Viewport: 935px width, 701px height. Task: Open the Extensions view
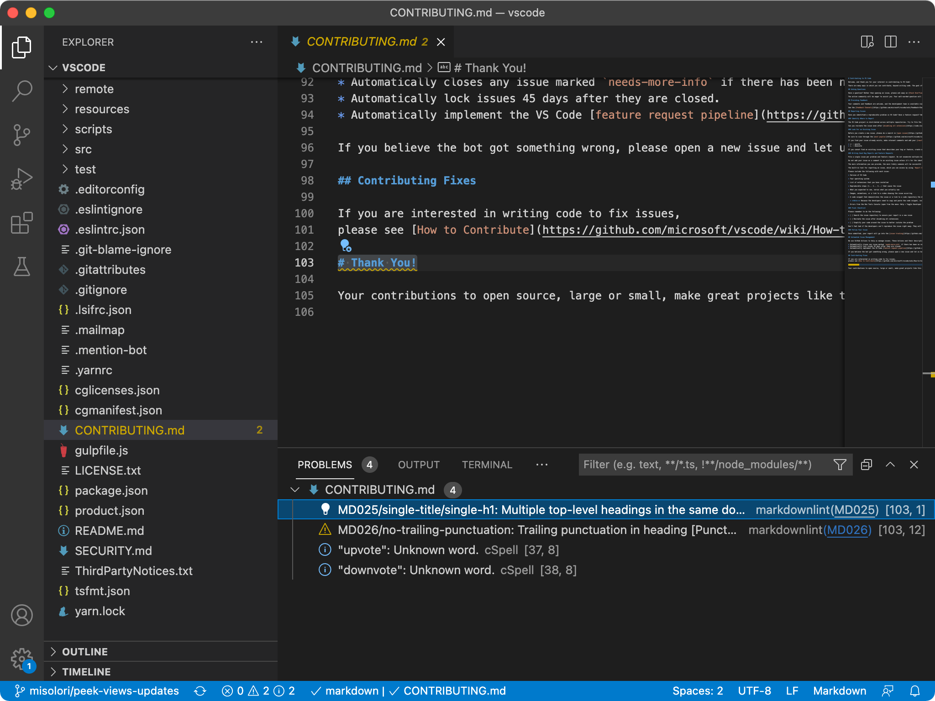coord(21,223)
